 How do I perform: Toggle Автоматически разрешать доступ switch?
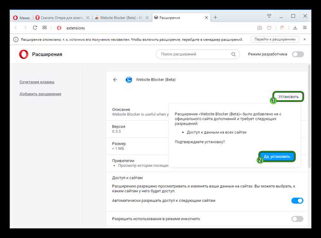point(297,201)
